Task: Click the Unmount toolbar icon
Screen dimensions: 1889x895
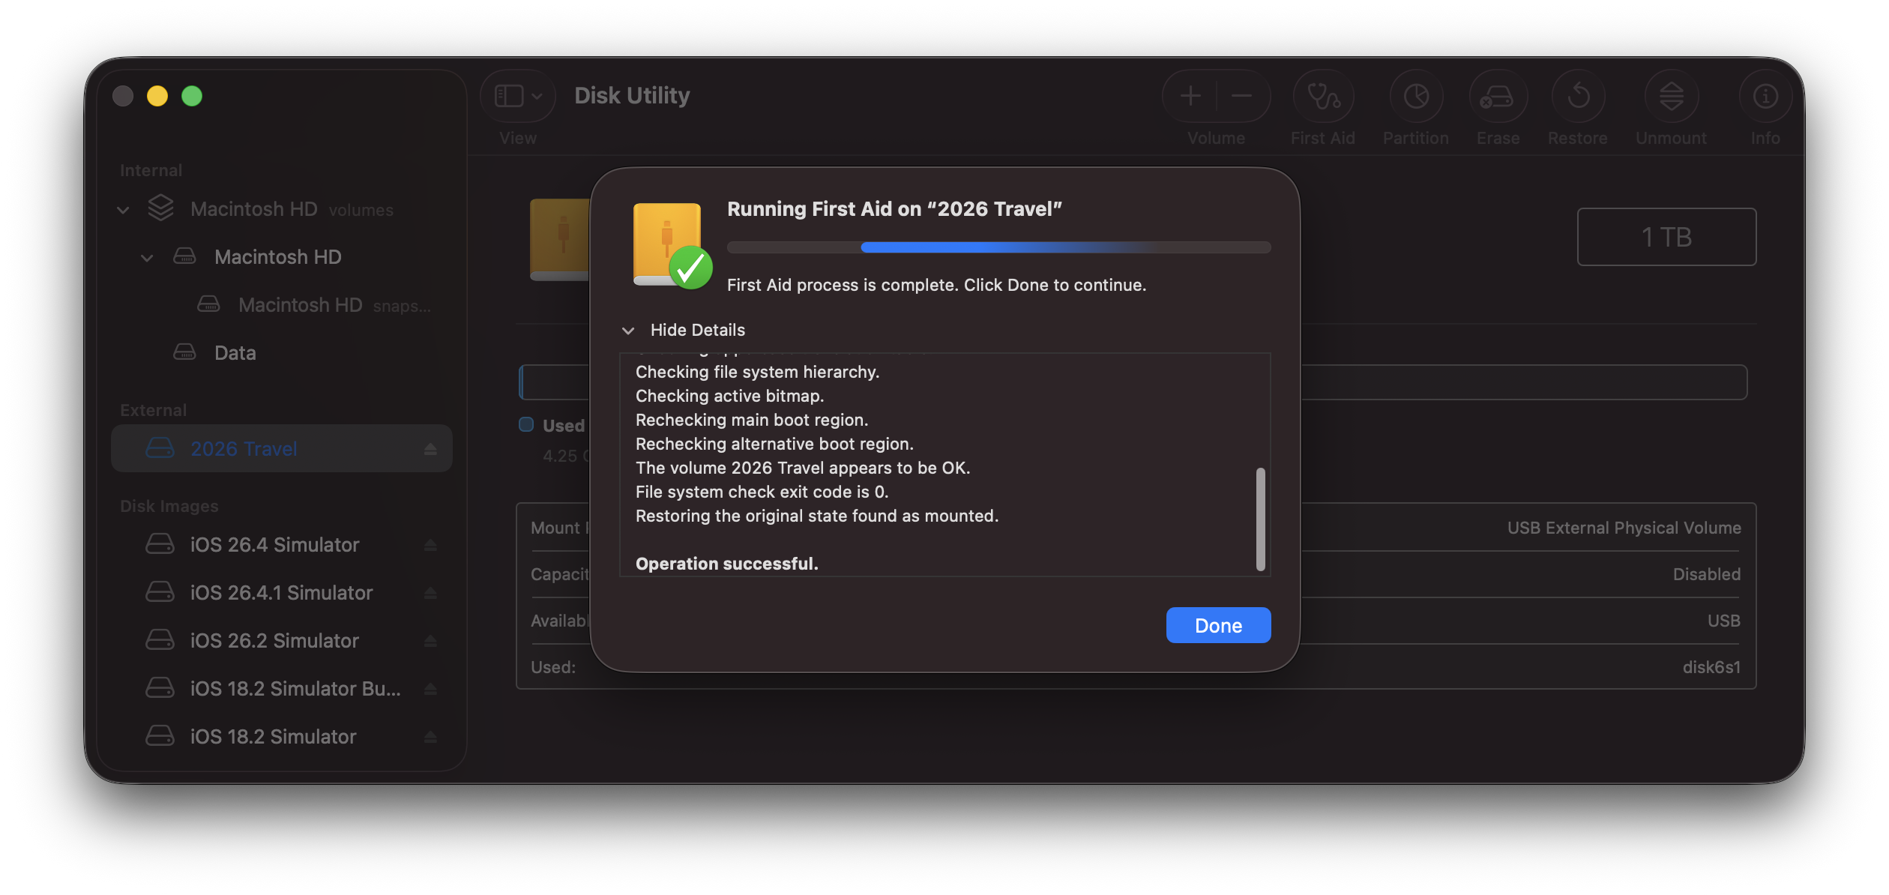Action: [x=1672, y=96]
